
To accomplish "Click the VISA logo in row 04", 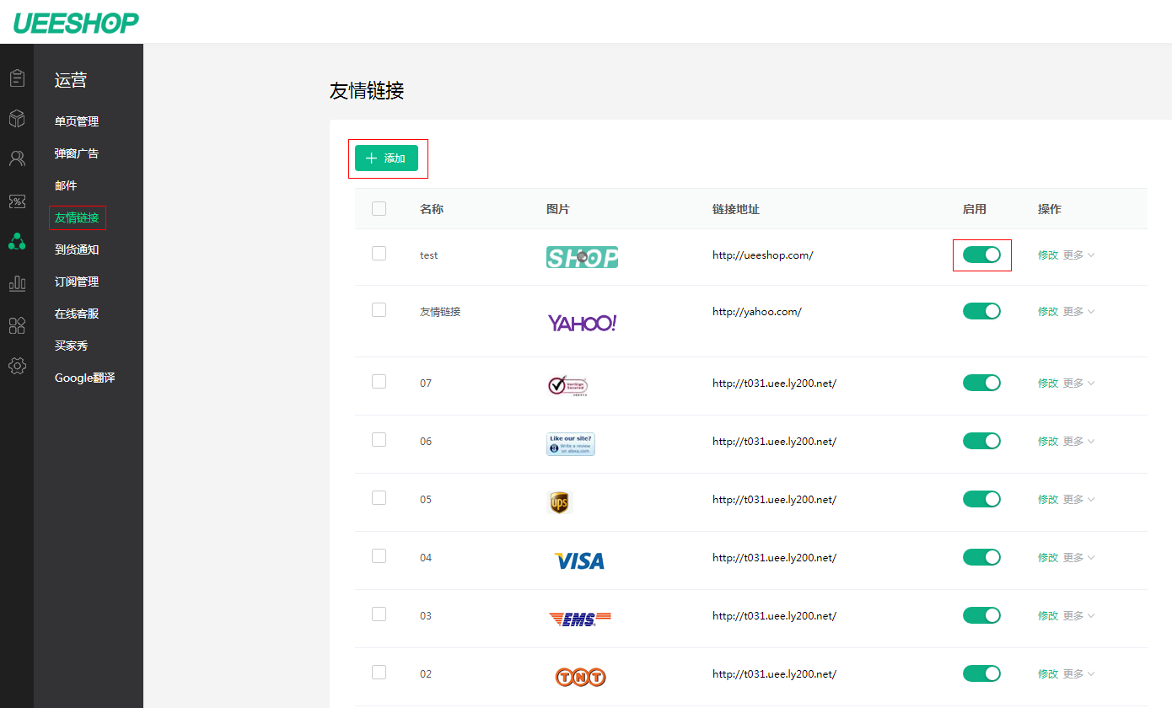I will coord(579,560).
